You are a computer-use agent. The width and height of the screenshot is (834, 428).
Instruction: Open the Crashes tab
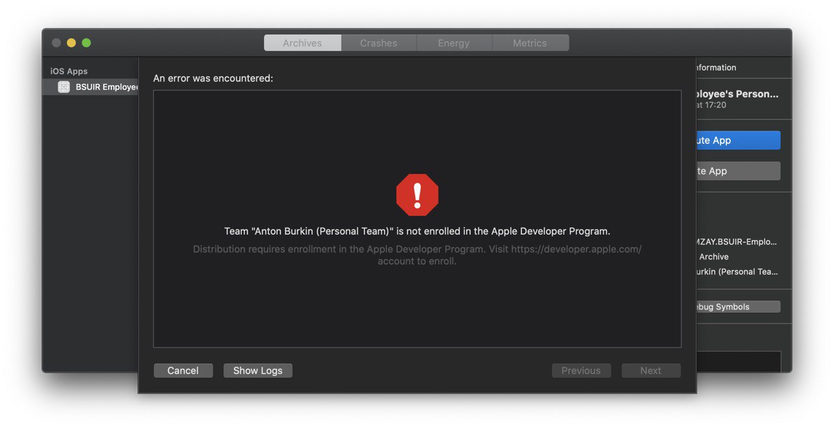point(379,43)
